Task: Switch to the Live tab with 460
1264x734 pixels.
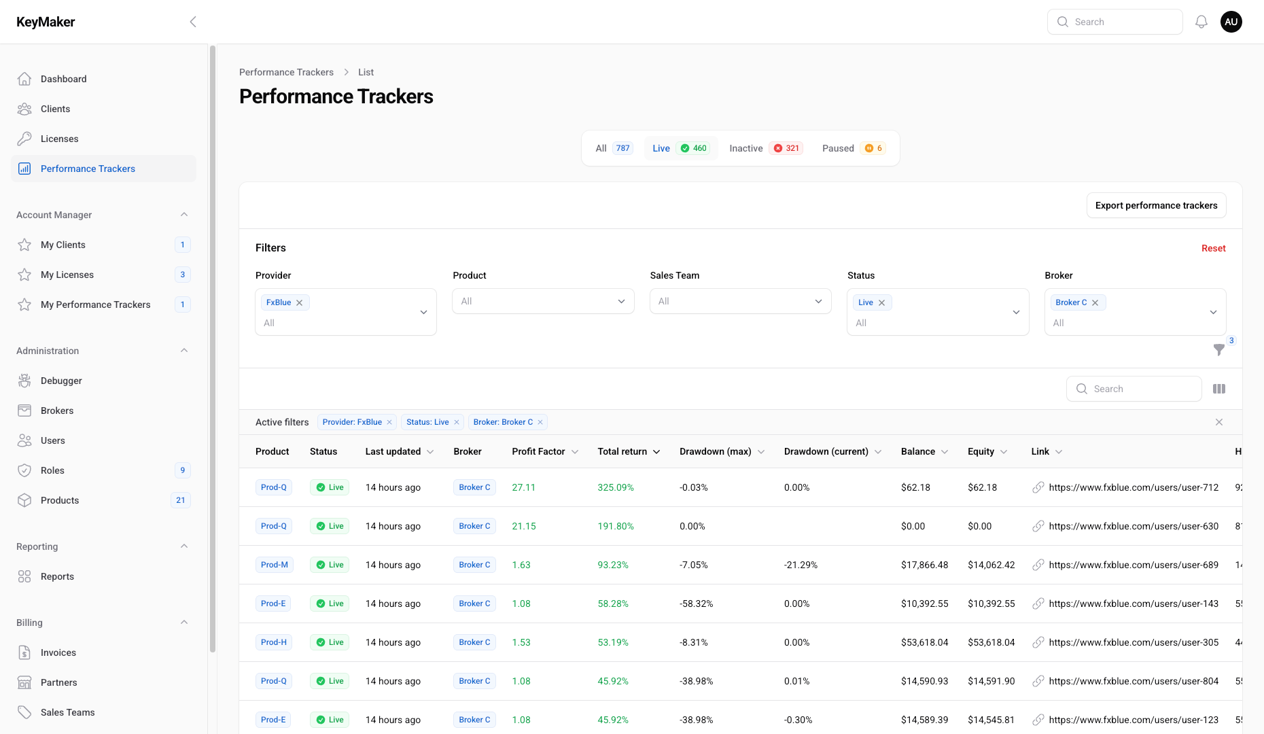Action: (681, 148)
